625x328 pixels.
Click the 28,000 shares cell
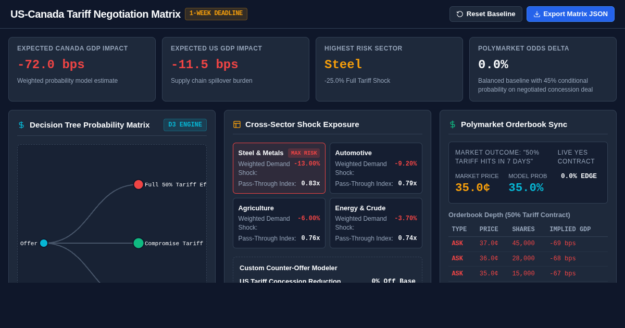tap(523, 259)
